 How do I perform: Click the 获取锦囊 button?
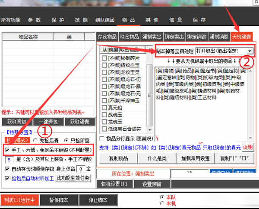tap(80, 122)
